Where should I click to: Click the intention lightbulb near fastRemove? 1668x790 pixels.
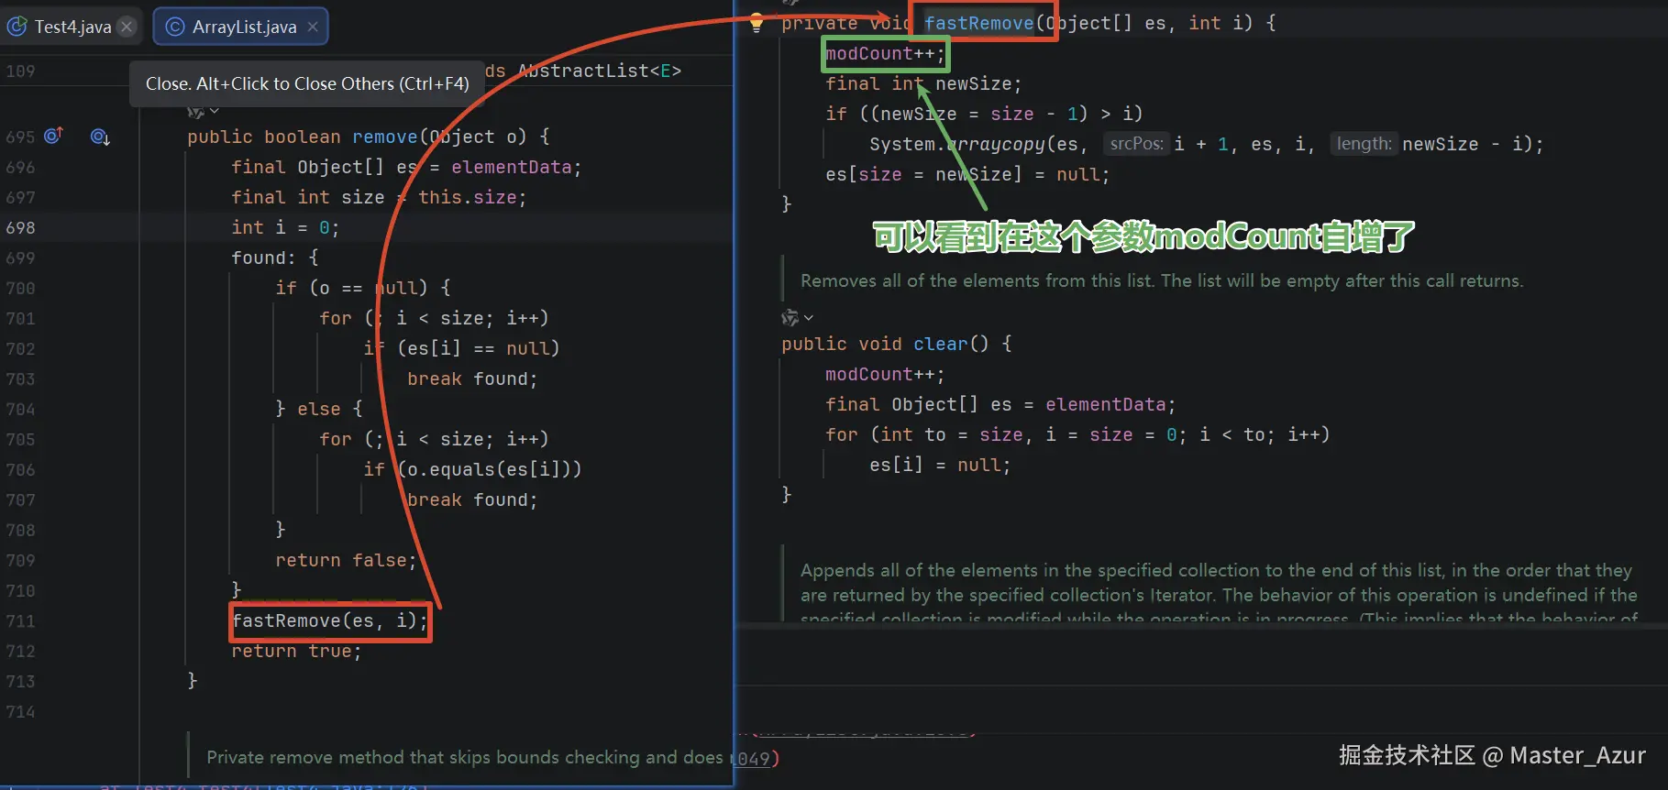tap(756, 23)
